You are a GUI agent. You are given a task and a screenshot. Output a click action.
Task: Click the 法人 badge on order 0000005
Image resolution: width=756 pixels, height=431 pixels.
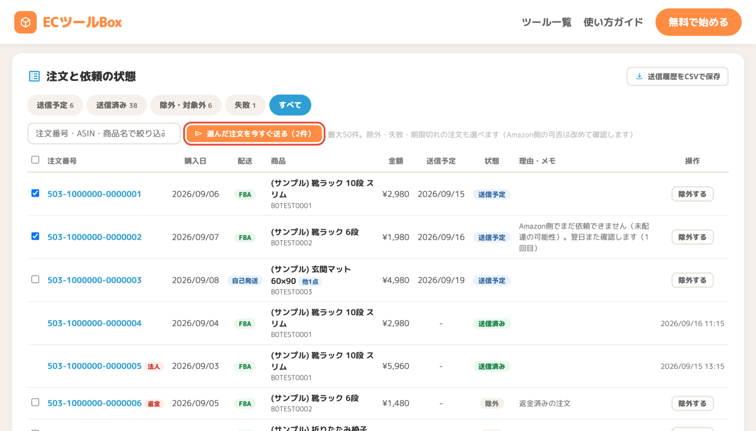[x=154, y=367]
